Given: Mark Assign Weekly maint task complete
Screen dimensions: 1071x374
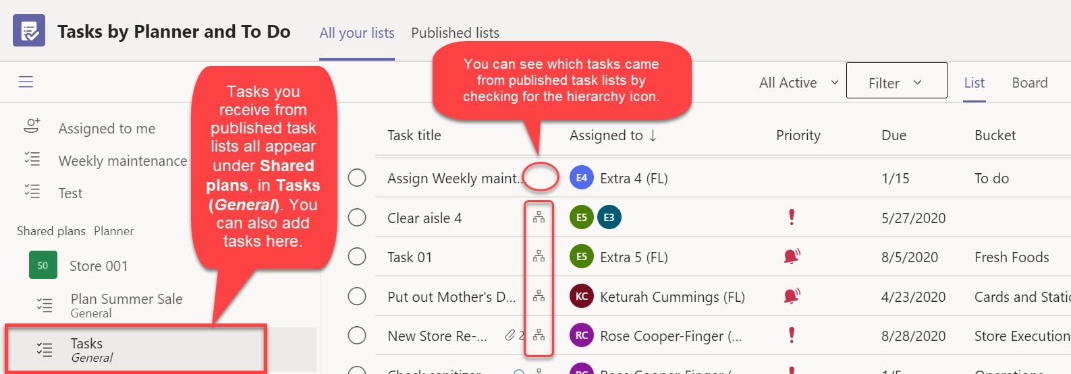Looking at the screenshot, I should (x=357, y=178).
